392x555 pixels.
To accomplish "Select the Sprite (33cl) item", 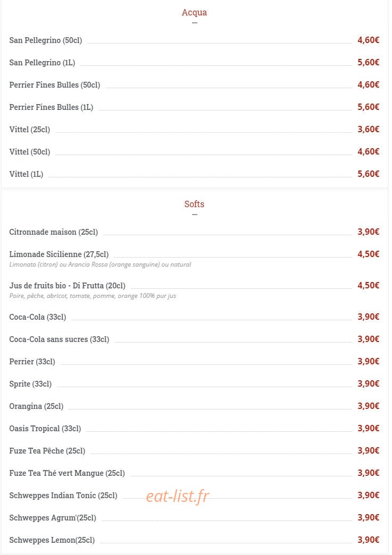I will 30,384.
